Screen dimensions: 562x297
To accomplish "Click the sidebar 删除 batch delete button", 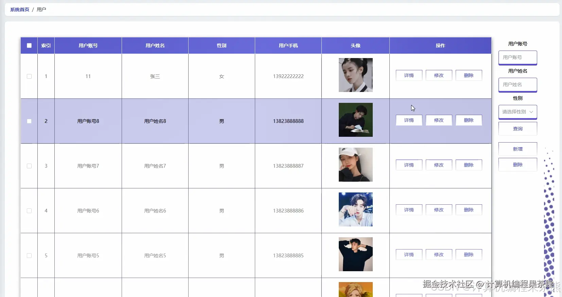I will [x=517, y=165].
